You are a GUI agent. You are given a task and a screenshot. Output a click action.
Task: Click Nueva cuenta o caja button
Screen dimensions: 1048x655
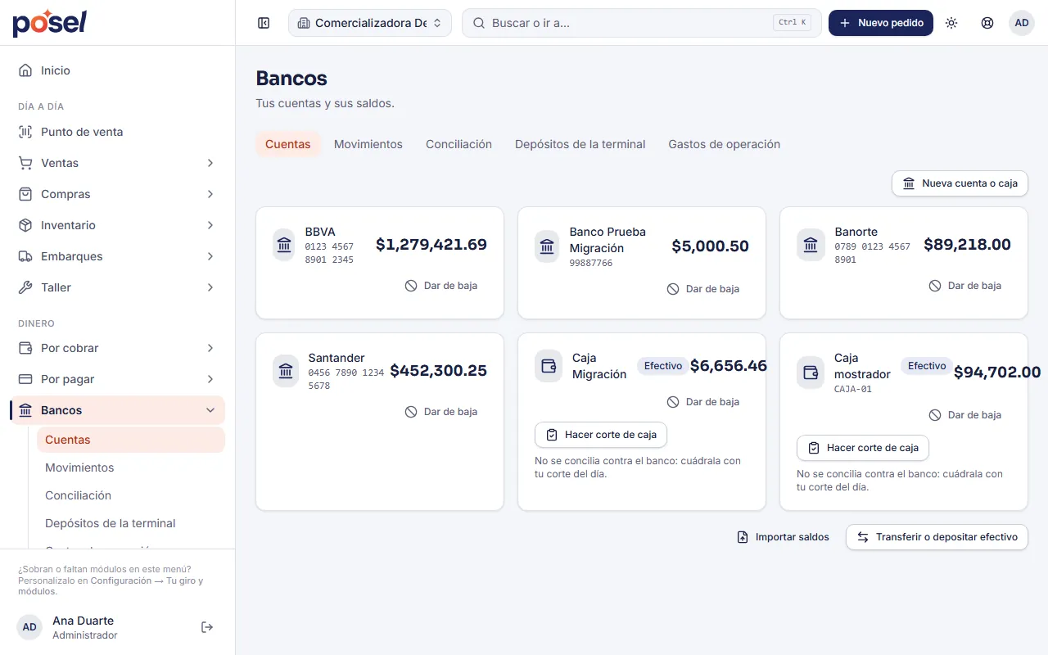(x=960, y=183)
